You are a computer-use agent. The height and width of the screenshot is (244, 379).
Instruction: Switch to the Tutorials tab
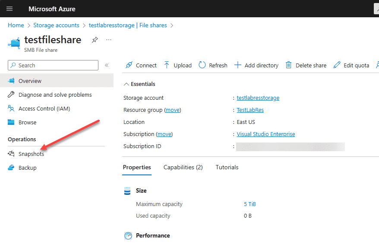click(x=227, y=167)
